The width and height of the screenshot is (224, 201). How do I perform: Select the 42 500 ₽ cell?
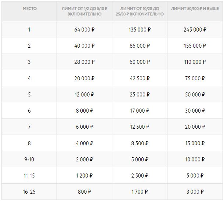point(140,78)
